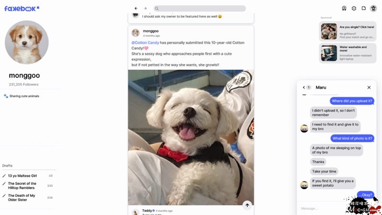Click the user avatar in top-right corner
The height and width of the screenshot is (215, 382).
coord(373,8)
